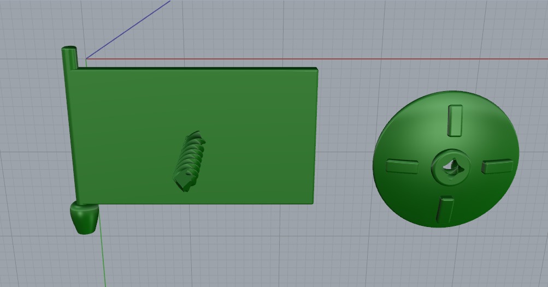
Task: Select the left rectangular slot on disc
Action: point(402,166)
